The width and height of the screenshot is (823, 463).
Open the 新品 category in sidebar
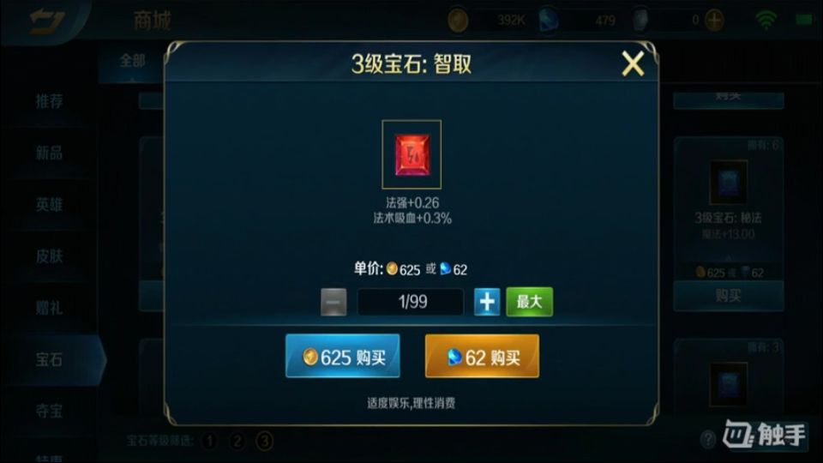point(49,153)
